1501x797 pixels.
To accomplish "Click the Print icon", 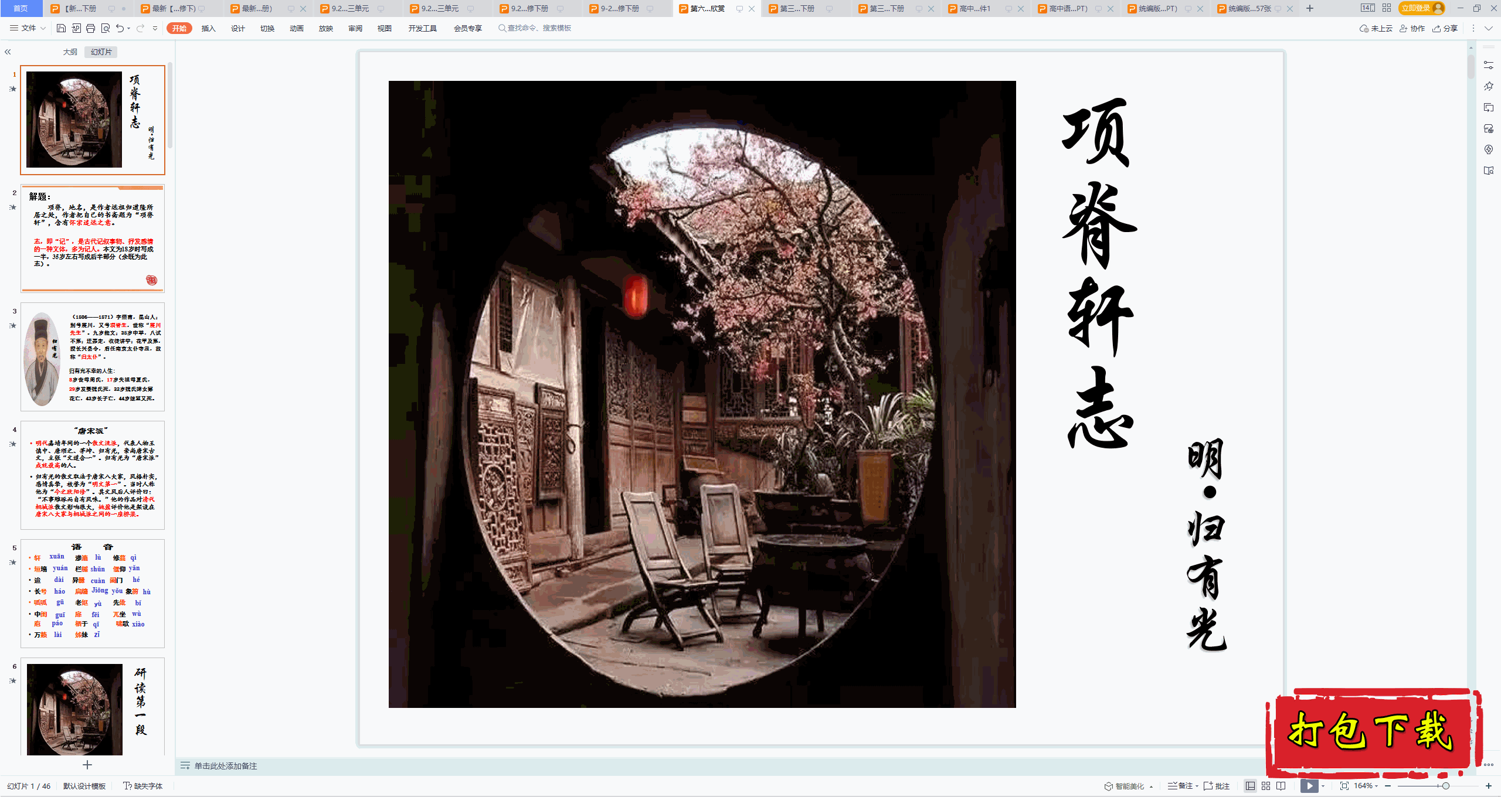I will coord(90,28).
